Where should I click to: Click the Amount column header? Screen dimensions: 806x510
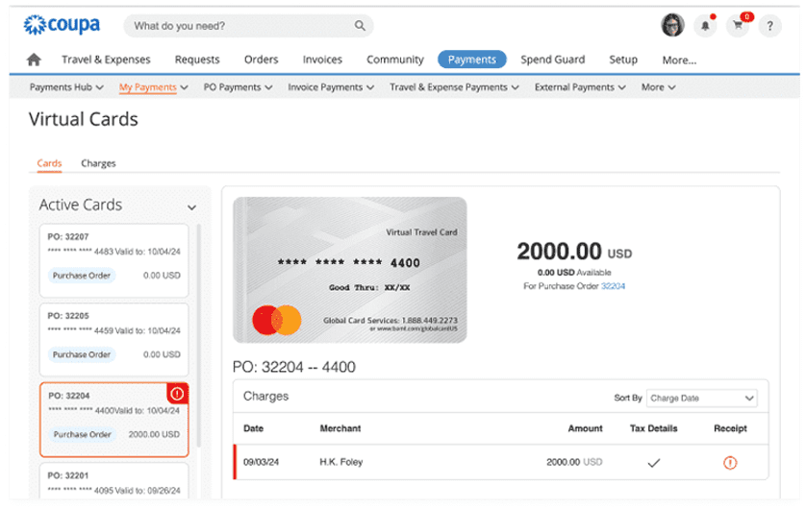585,428
